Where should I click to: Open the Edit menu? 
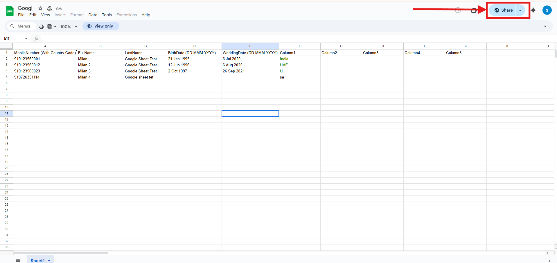[33, 15]
